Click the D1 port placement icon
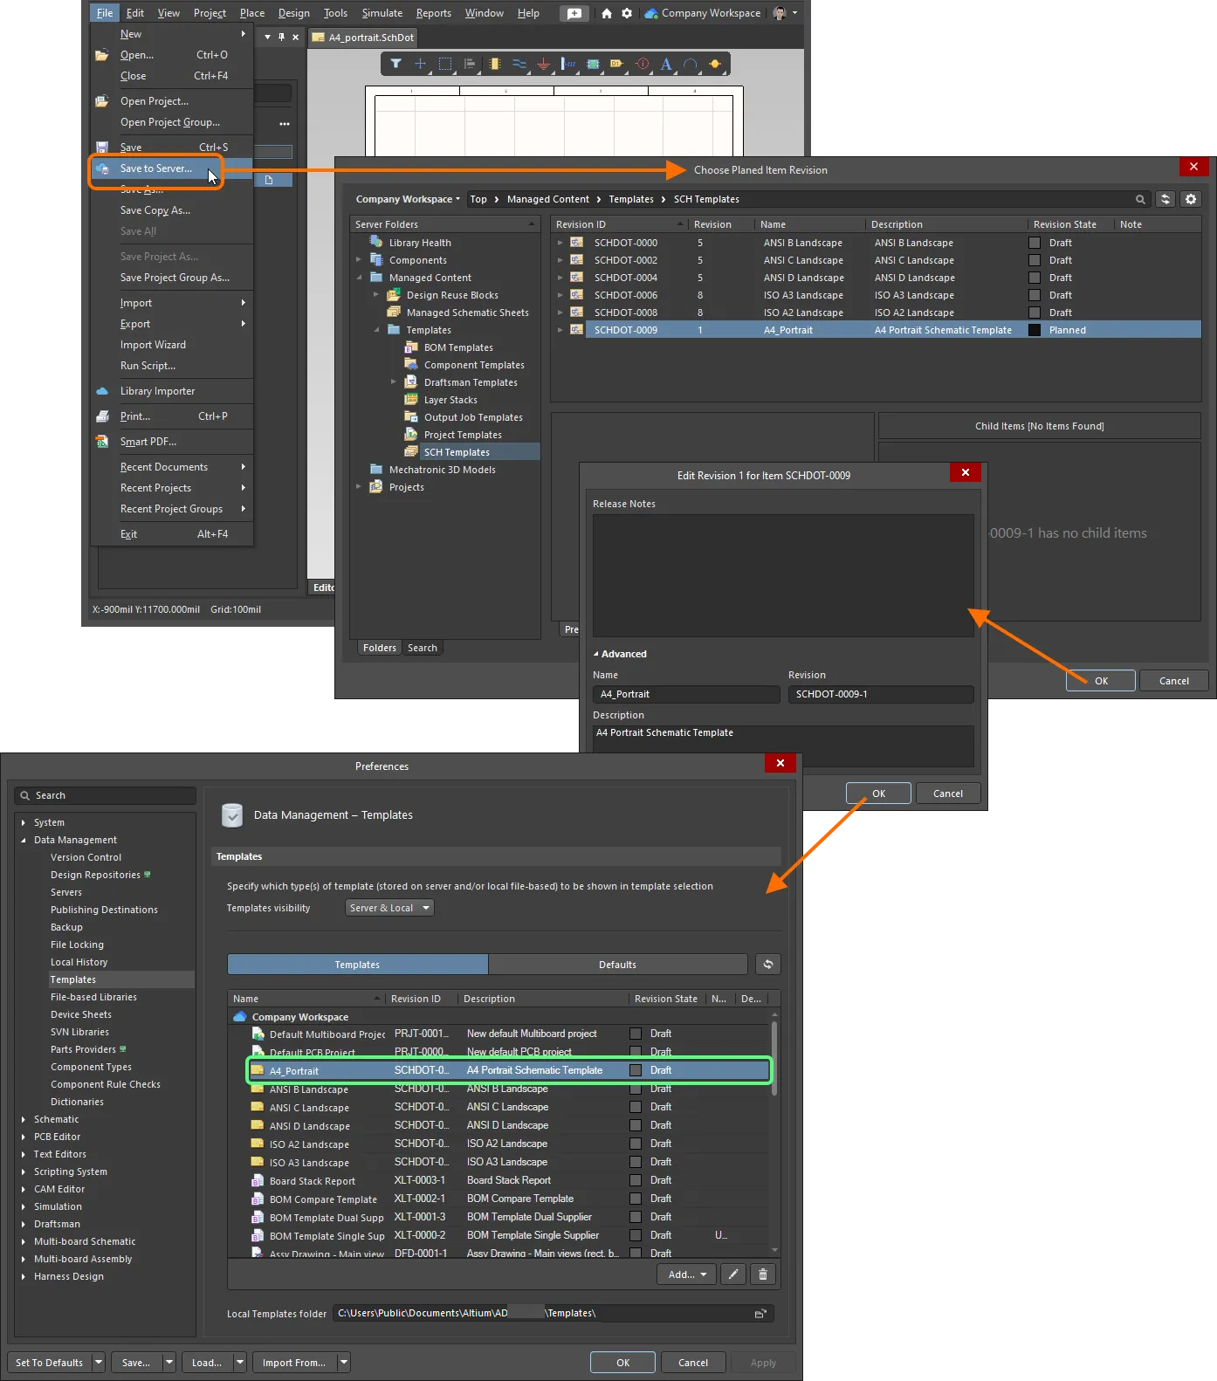 (x=617, y=64)
